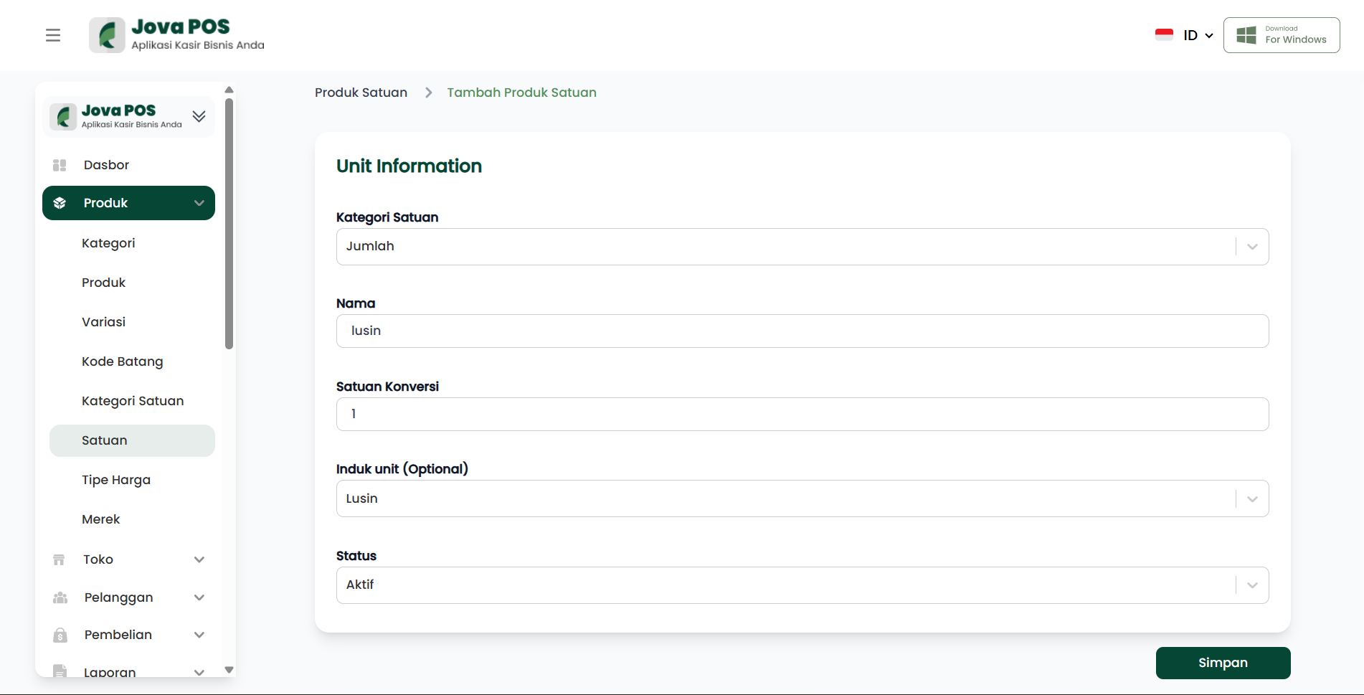Collapse the Produk sidebar menu

[199, 203]
